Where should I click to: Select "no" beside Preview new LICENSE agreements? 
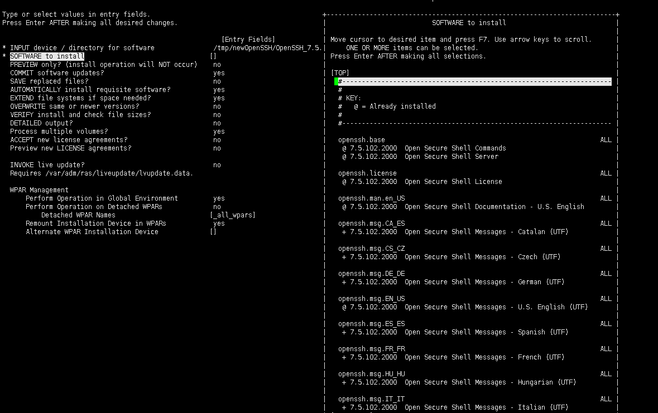click(x=217, y=148)
